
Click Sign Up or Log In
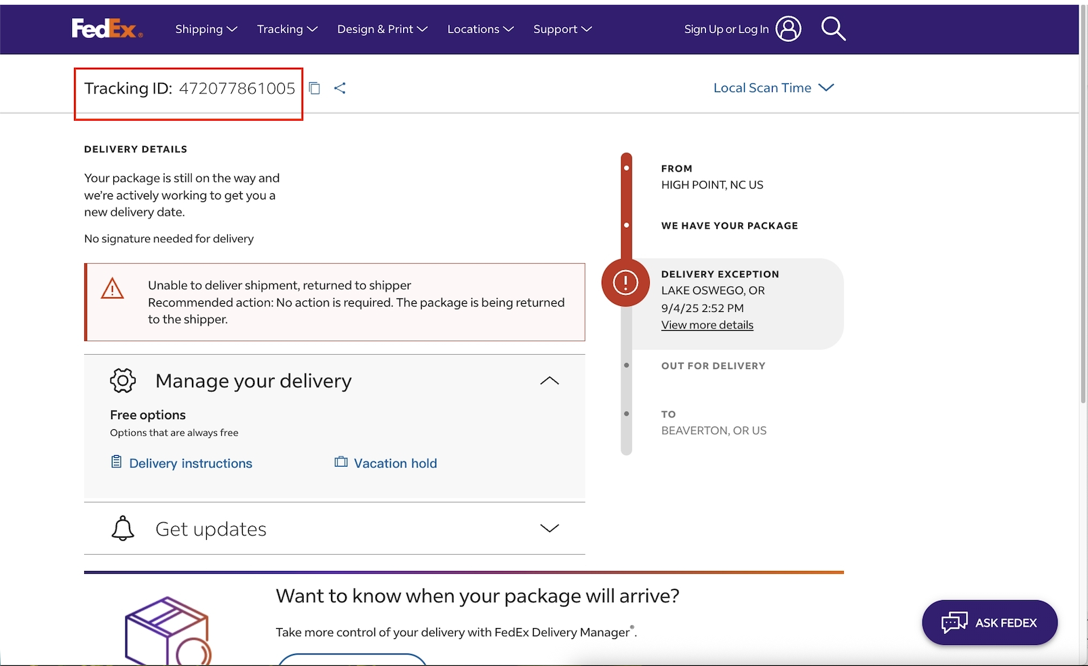(x=726, y=29)
